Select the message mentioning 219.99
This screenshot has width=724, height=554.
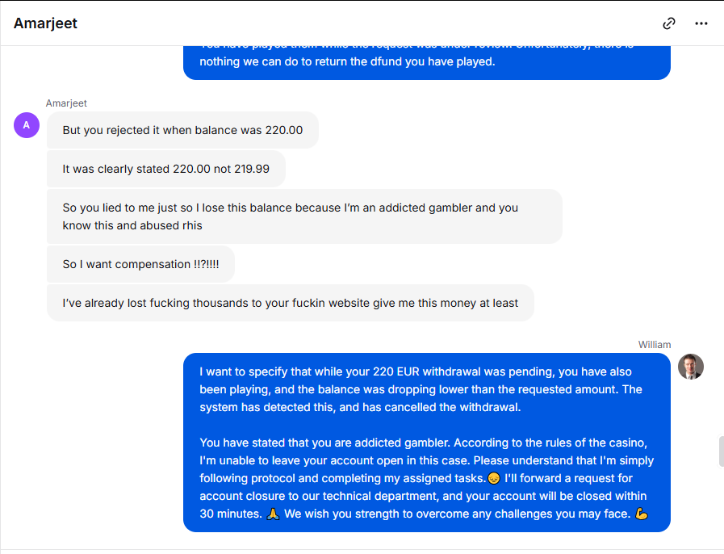165,169
